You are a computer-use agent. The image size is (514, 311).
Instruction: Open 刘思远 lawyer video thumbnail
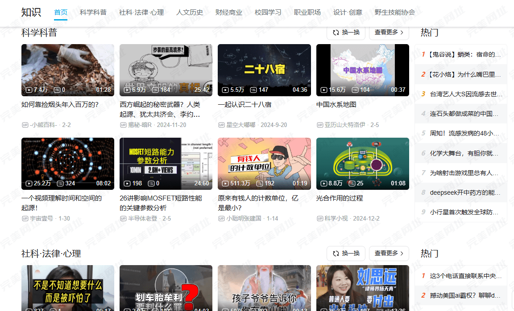363,288
